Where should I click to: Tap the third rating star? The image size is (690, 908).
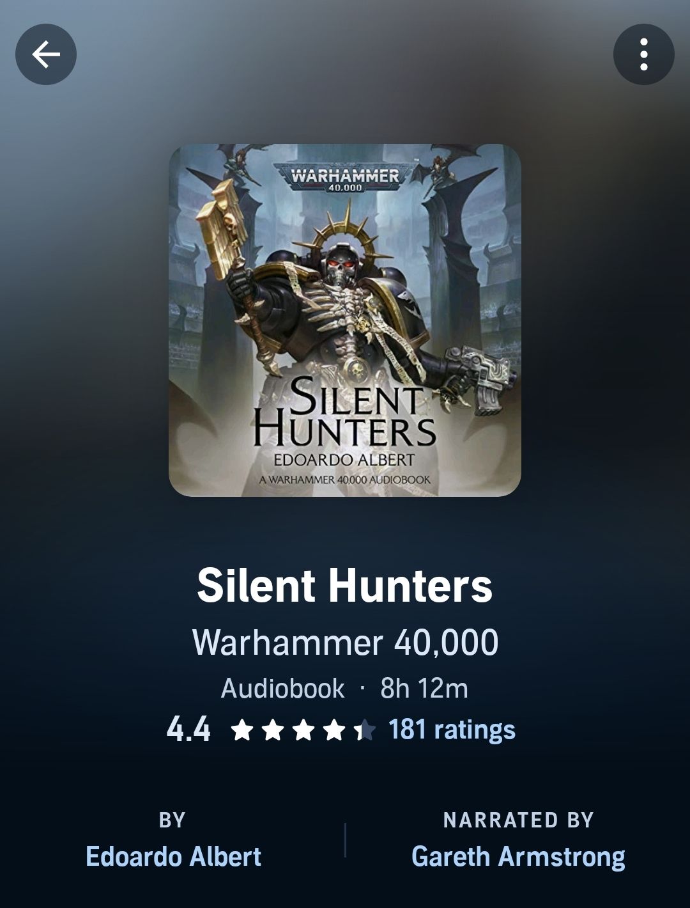[303, 730]
